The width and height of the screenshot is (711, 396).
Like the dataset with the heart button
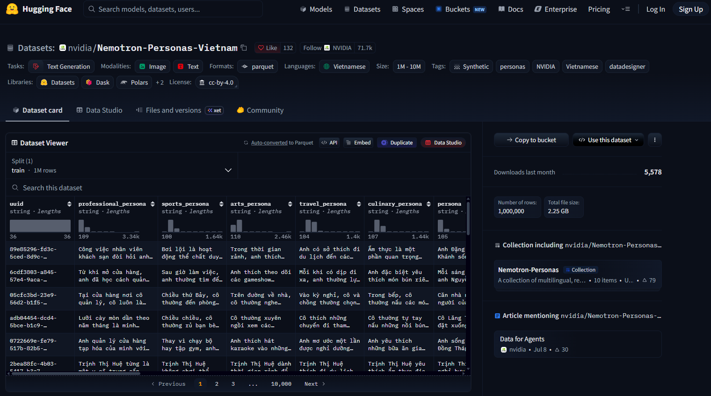click(x=268, y=48)
